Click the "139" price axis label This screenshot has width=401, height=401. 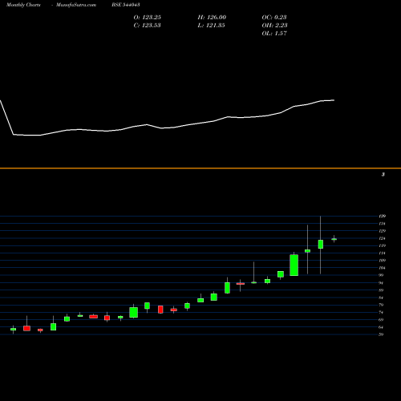382,216
